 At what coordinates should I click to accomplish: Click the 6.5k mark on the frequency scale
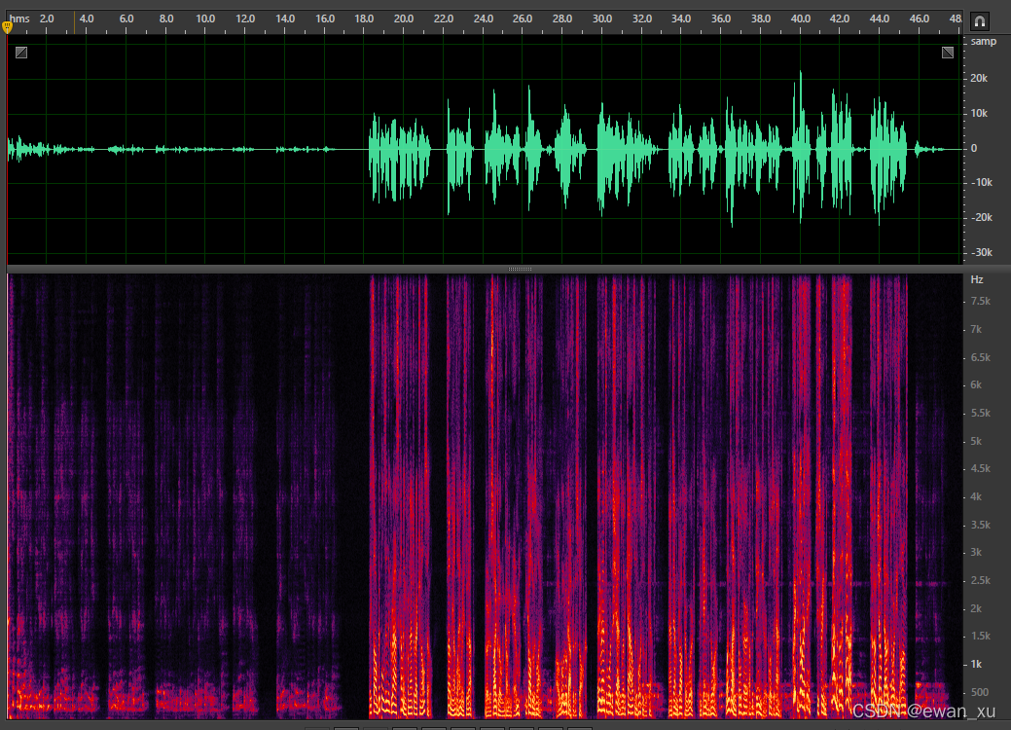981,357
